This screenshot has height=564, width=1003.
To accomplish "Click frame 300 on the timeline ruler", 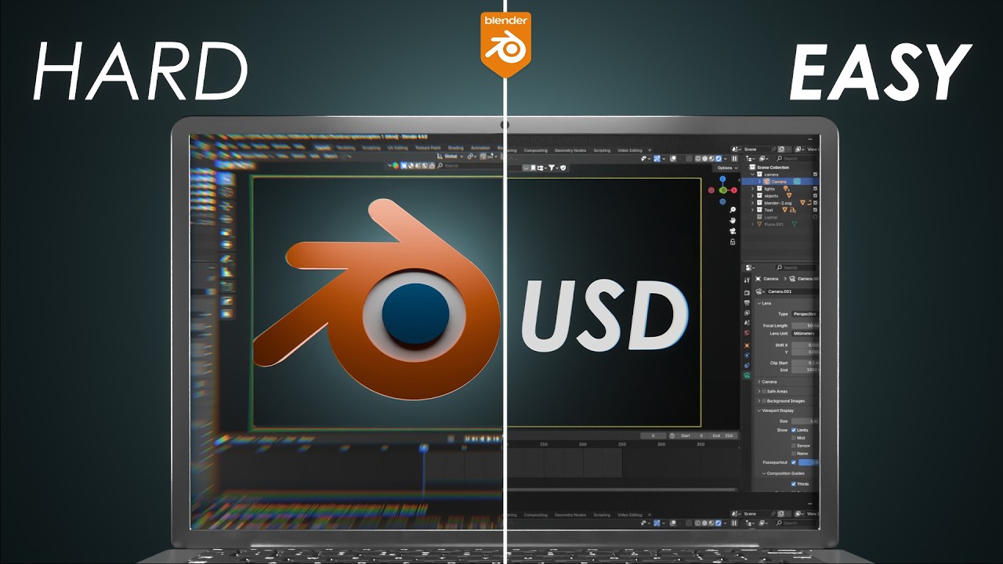I will click(661, 444).
